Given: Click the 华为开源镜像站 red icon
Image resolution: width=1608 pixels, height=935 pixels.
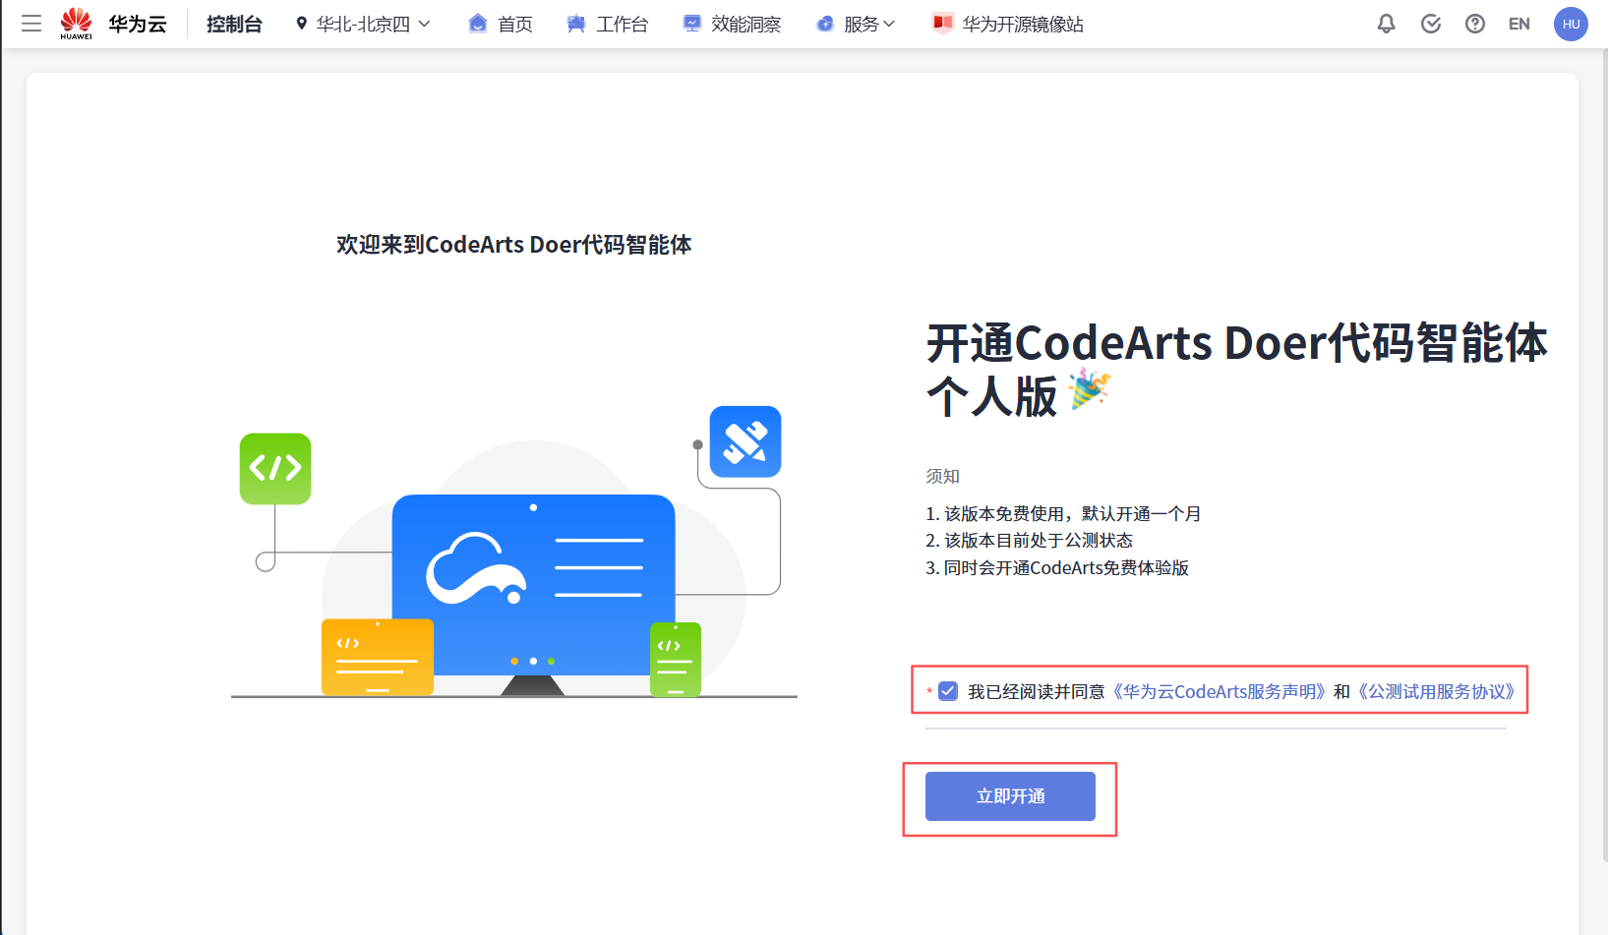Looking at the screenshot, I should pos(942,24).
